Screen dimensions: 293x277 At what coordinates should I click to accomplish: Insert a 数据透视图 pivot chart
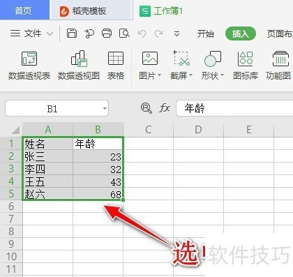click(79, 66)
